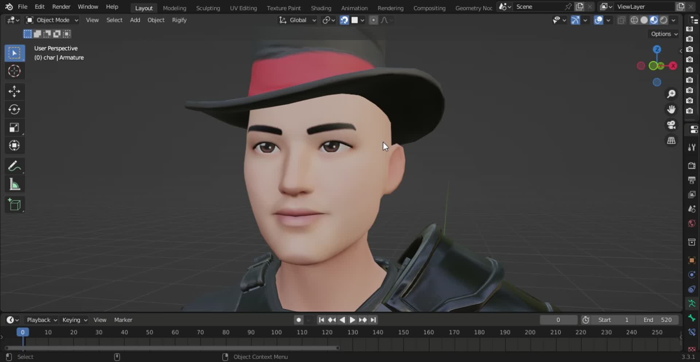
Task: Select the Scale tool
Action: point(14,127)
